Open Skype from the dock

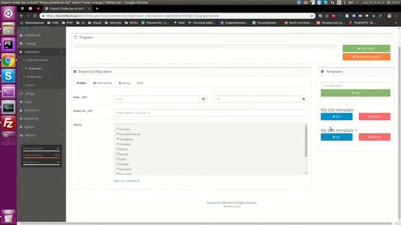click(x=8, y=76)
